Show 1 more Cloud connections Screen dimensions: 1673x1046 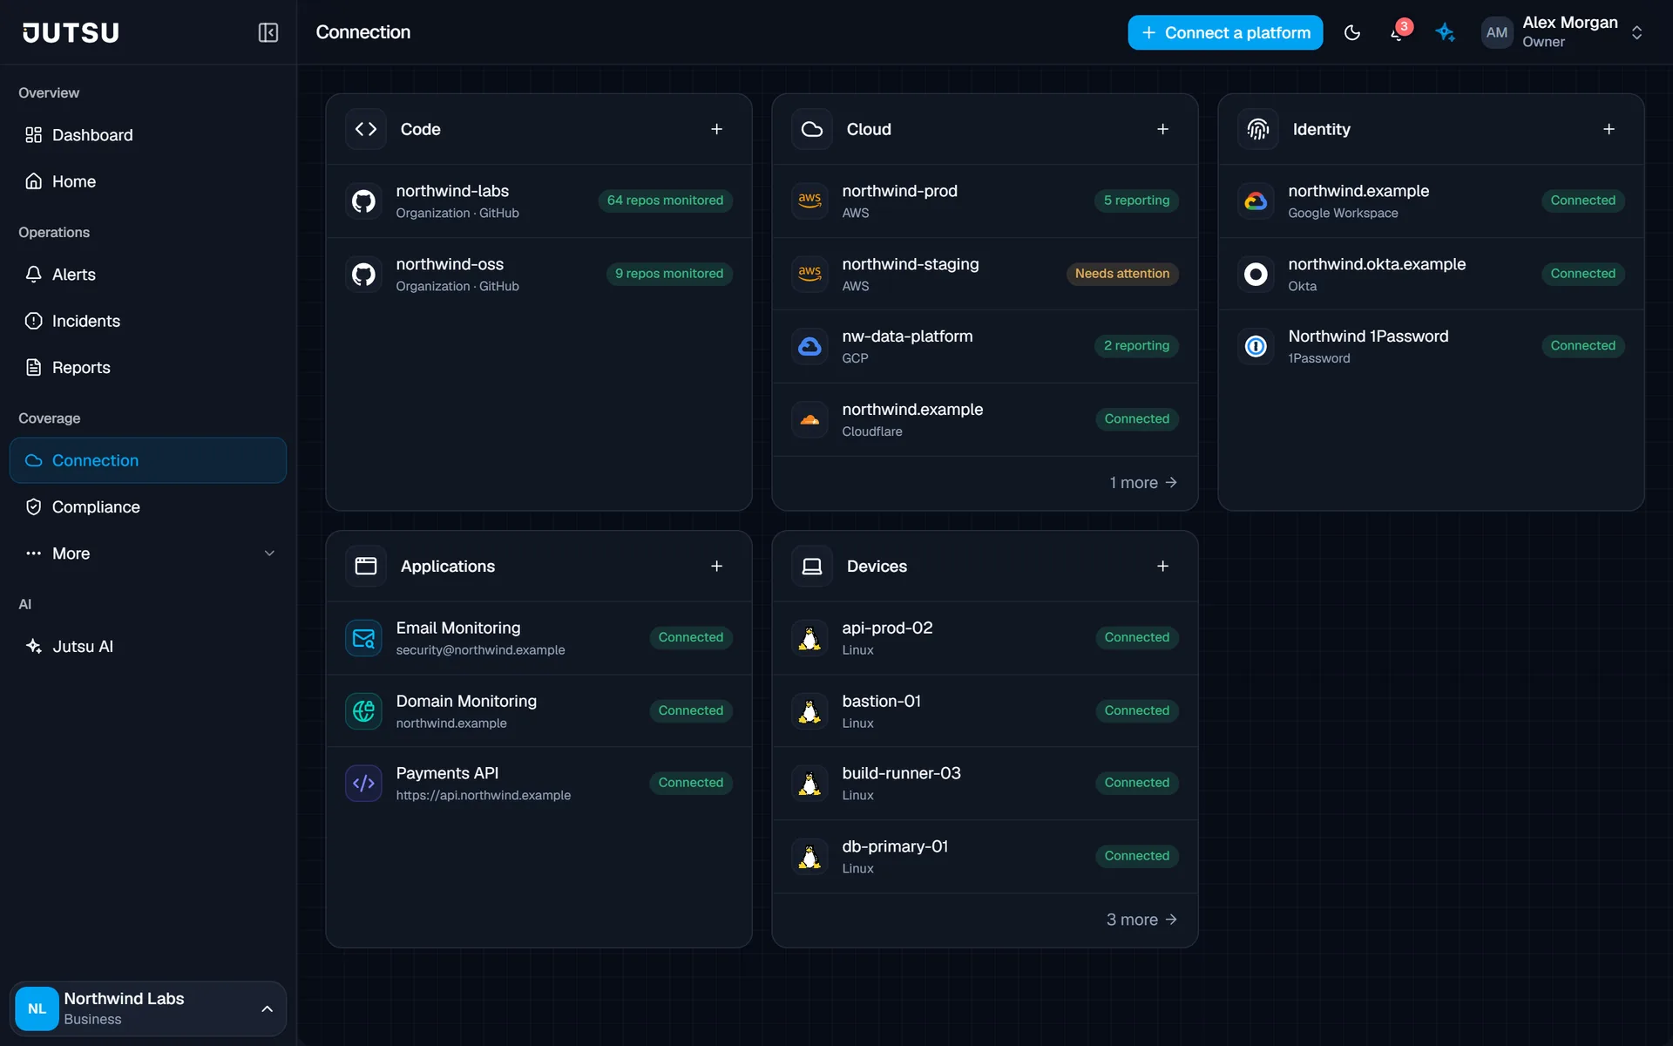pyautogui.click(x=1143, y=482)
